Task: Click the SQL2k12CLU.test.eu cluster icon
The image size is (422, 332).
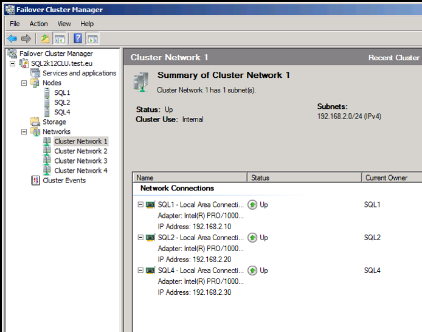Action: tap(24, 63)
